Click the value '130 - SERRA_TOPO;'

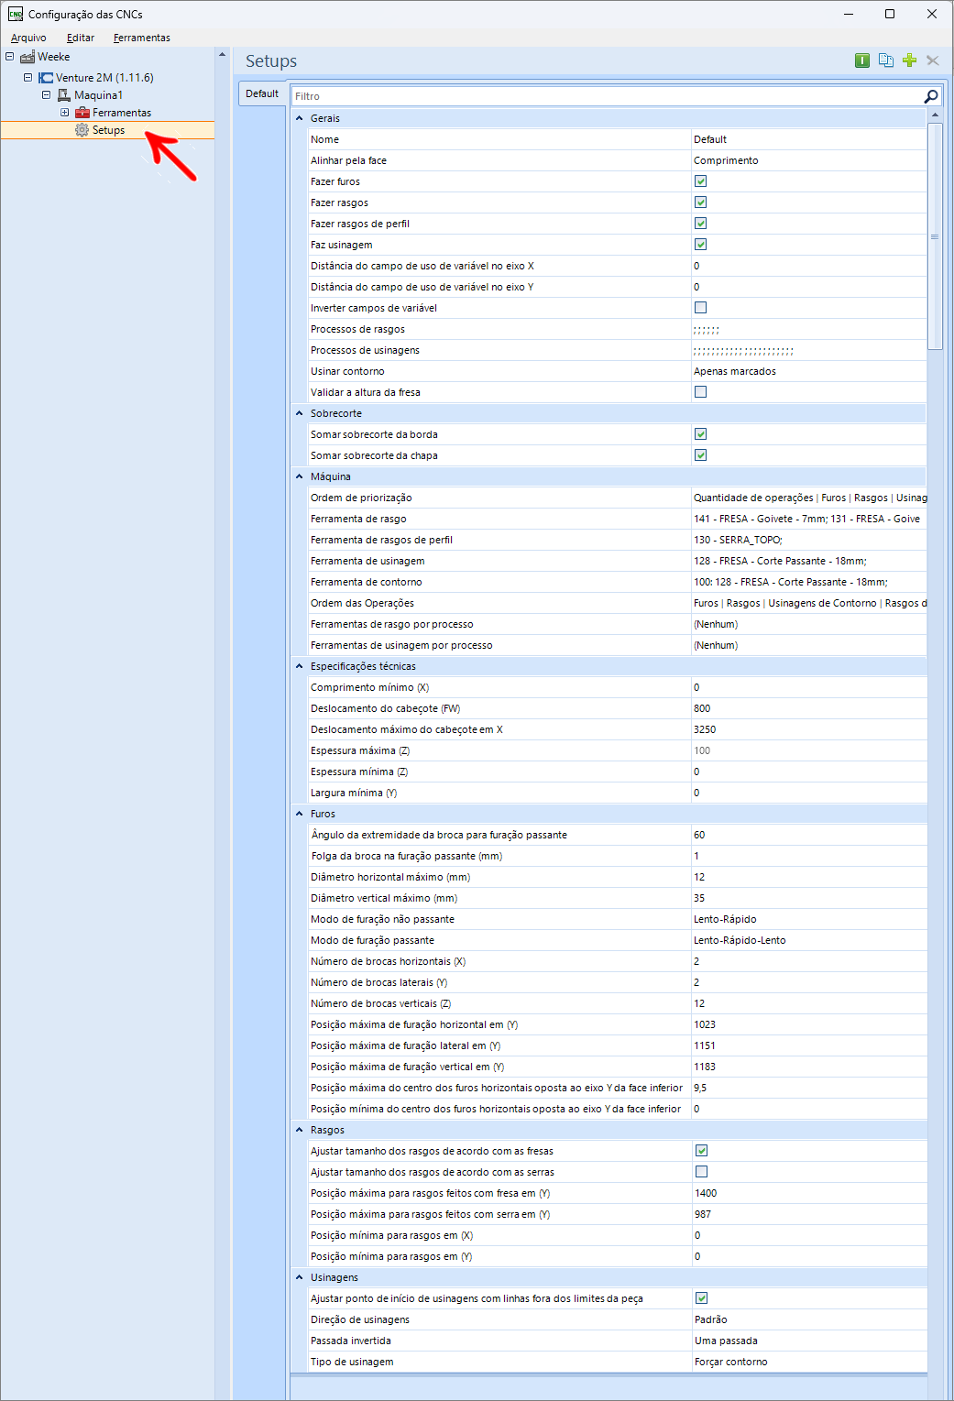(738, 540)
